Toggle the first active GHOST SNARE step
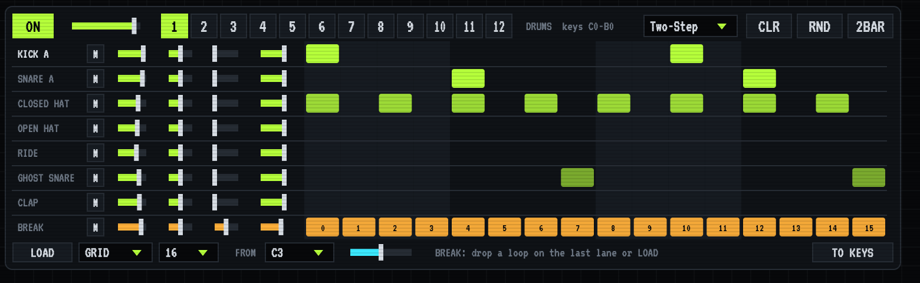 tap(577, 177)
